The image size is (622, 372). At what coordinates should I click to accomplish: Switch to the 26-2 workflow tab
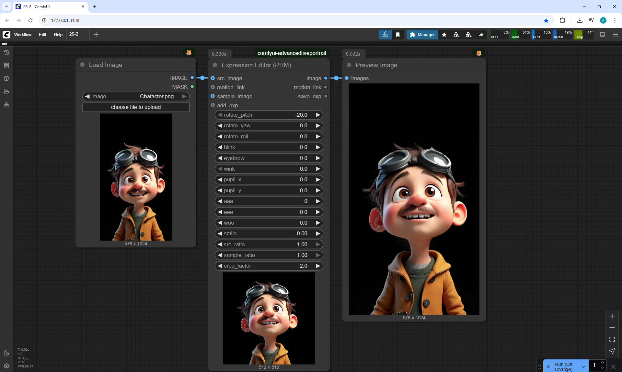pyautogui.click(x=74, y=34)
